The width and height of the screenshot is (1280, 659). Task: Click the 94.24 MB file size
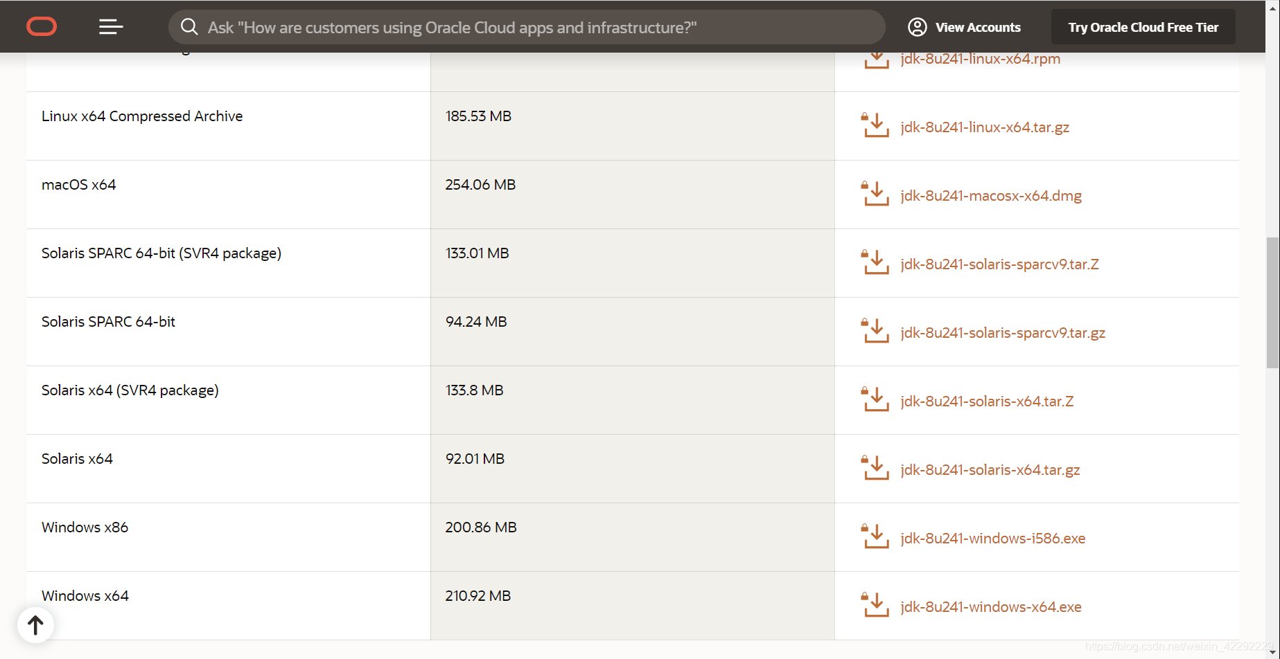click(476, 322)
